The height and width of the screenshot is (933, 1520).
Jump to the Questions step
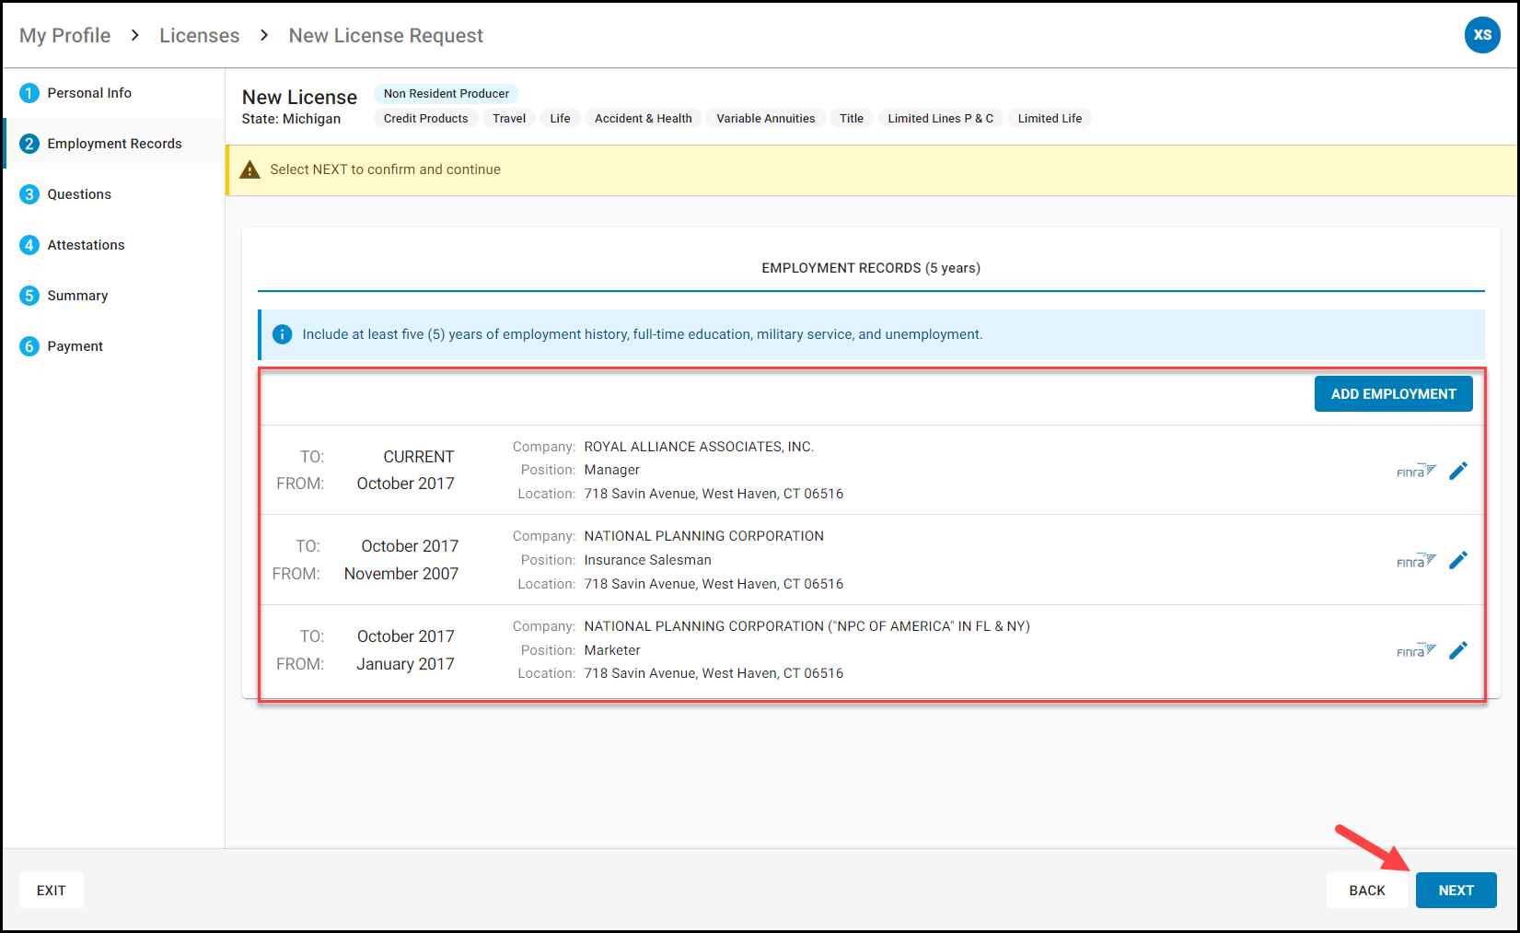point(113,194)
